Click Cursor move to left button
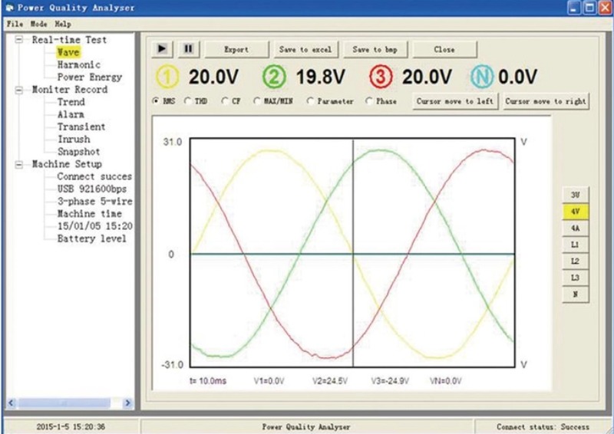Screen dimensions: 614x434 456,101
